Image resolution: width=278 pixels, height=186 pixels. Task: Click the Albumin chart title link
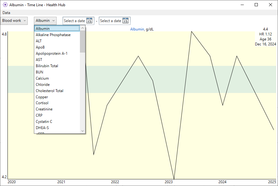[137, 29]
